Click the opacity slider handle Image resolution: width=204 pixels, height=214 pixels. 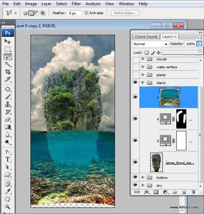(x=199, y=51)
